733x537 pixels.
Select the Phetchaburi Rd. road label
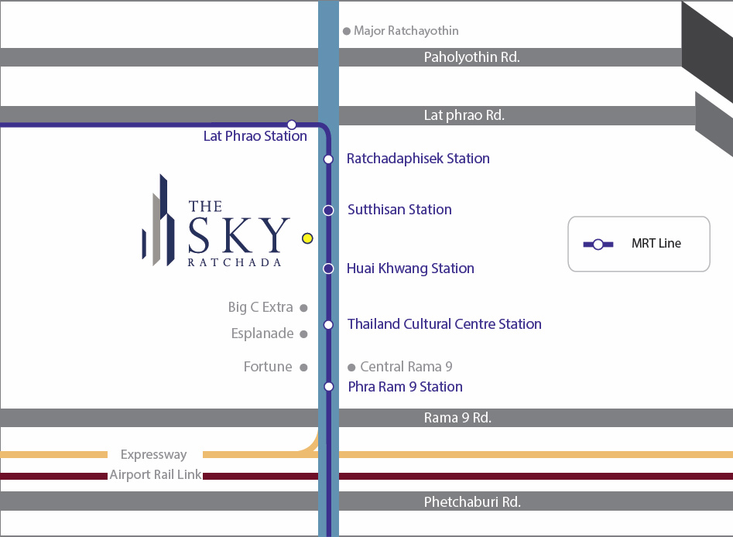click(472, 502)
